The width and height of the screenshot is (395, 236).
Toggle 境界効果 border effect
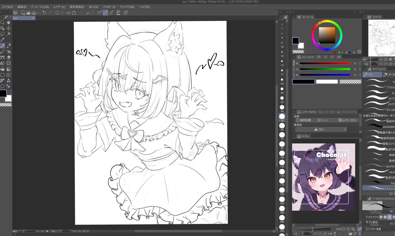point(304,120)
